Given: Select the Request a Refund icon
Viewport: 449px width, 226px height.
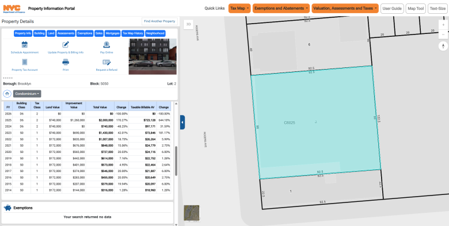Looking at the screenshot, I should coord(106,62).
